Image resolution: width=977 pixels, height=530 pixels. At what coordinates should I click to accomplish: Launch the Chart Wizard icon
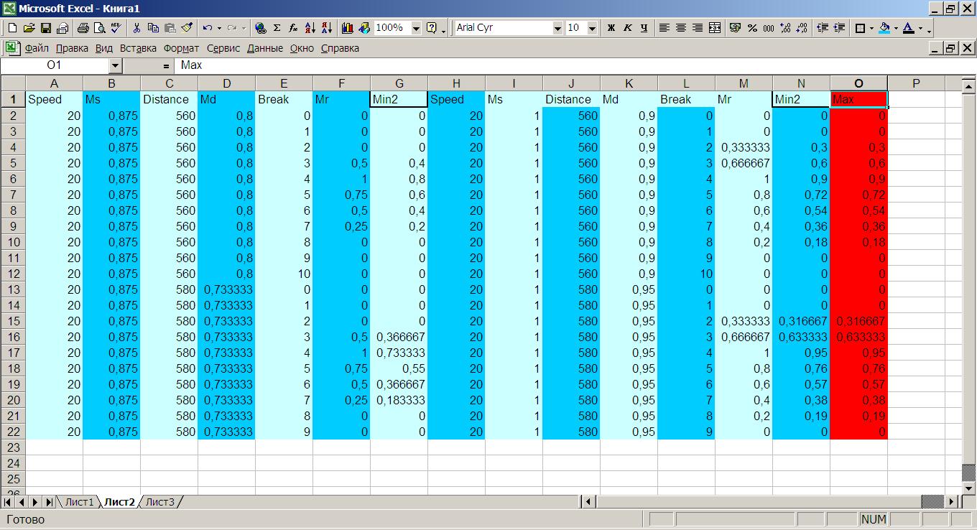coord(348,28)
